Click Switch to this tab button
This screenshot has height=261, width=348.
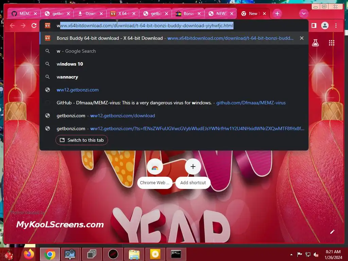pos(82,140)
